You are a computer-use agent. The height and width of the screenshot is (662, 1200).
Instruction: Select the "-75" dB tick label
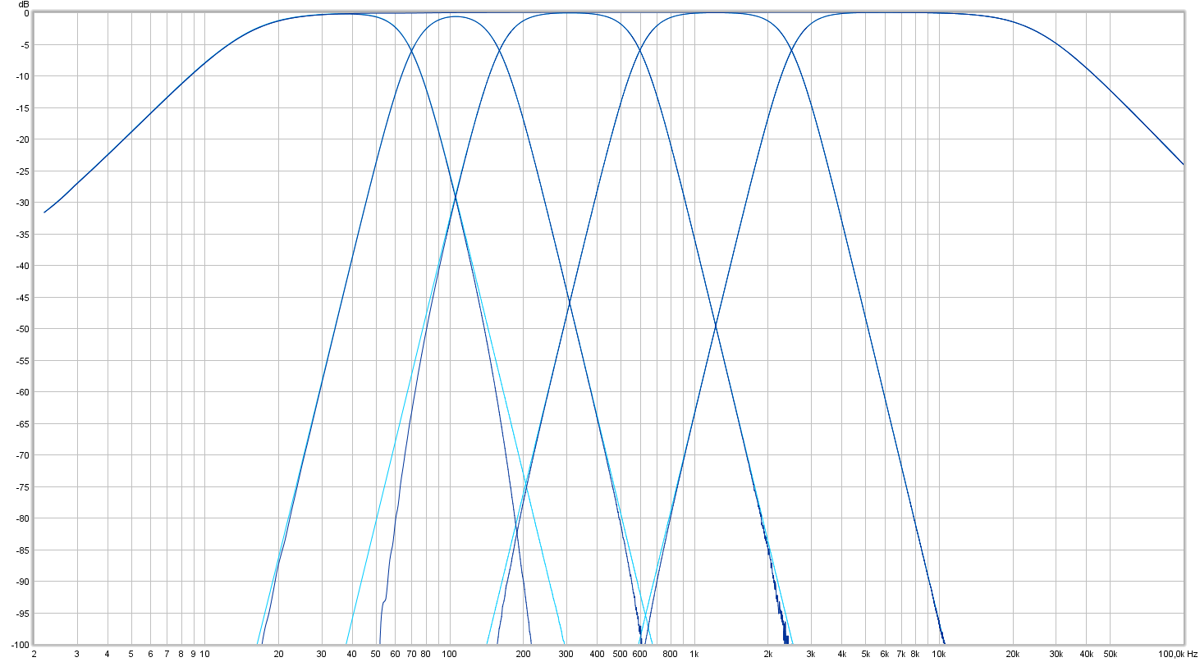23,487
